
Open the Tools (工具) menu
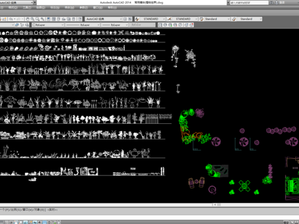coord(27,7)
